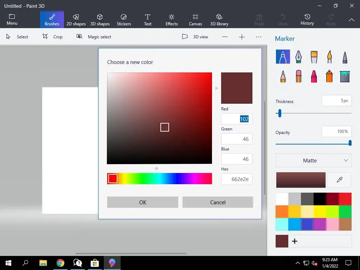Cancel the color dialog
Viewport: 360px width, 270px height.
[218, 202]
